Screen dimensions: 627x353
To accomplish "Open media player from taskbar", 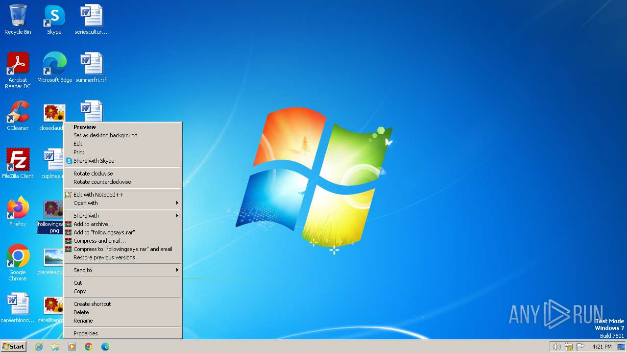I will (72, 347).
